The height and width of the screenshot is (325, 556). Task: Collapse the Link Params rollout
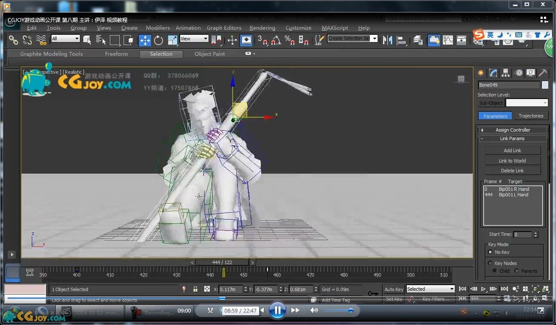512,138
